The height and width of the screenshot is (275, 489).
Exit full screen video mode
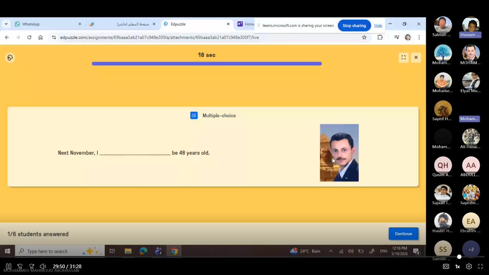[480, 266]
